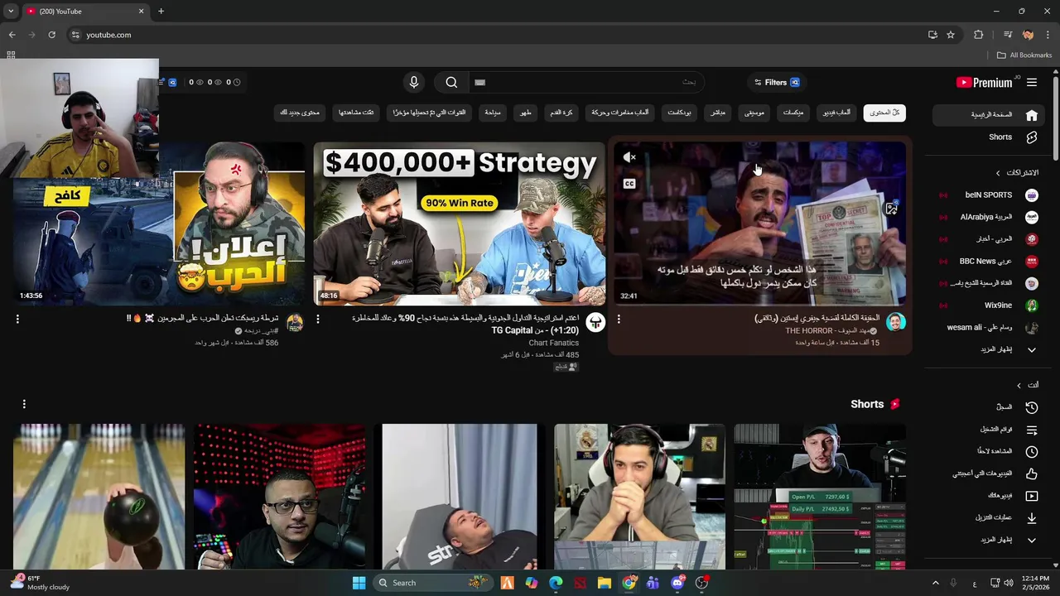Open Chrome apps grid in bookmarks bar
The height and width of the screenshot is (596, 1060).
[11, 55]
